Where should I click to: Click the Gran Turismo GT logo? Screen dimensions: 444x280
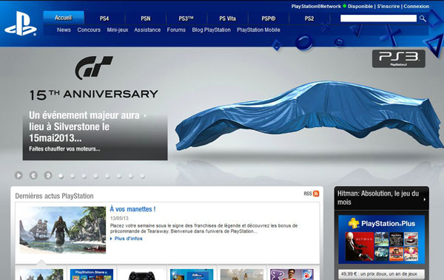[x=94, y=67]
